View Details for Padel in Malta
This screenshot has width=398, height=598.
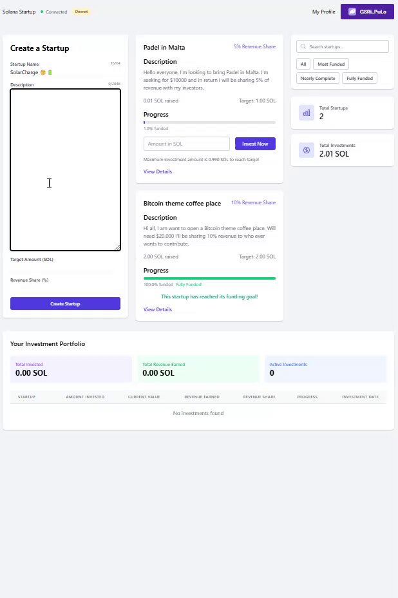pos(157,171)
